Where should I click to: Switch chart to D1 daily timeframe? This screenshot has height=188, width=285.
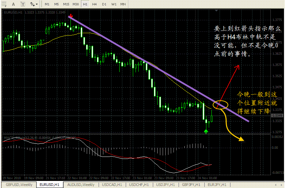coord(104,4)
